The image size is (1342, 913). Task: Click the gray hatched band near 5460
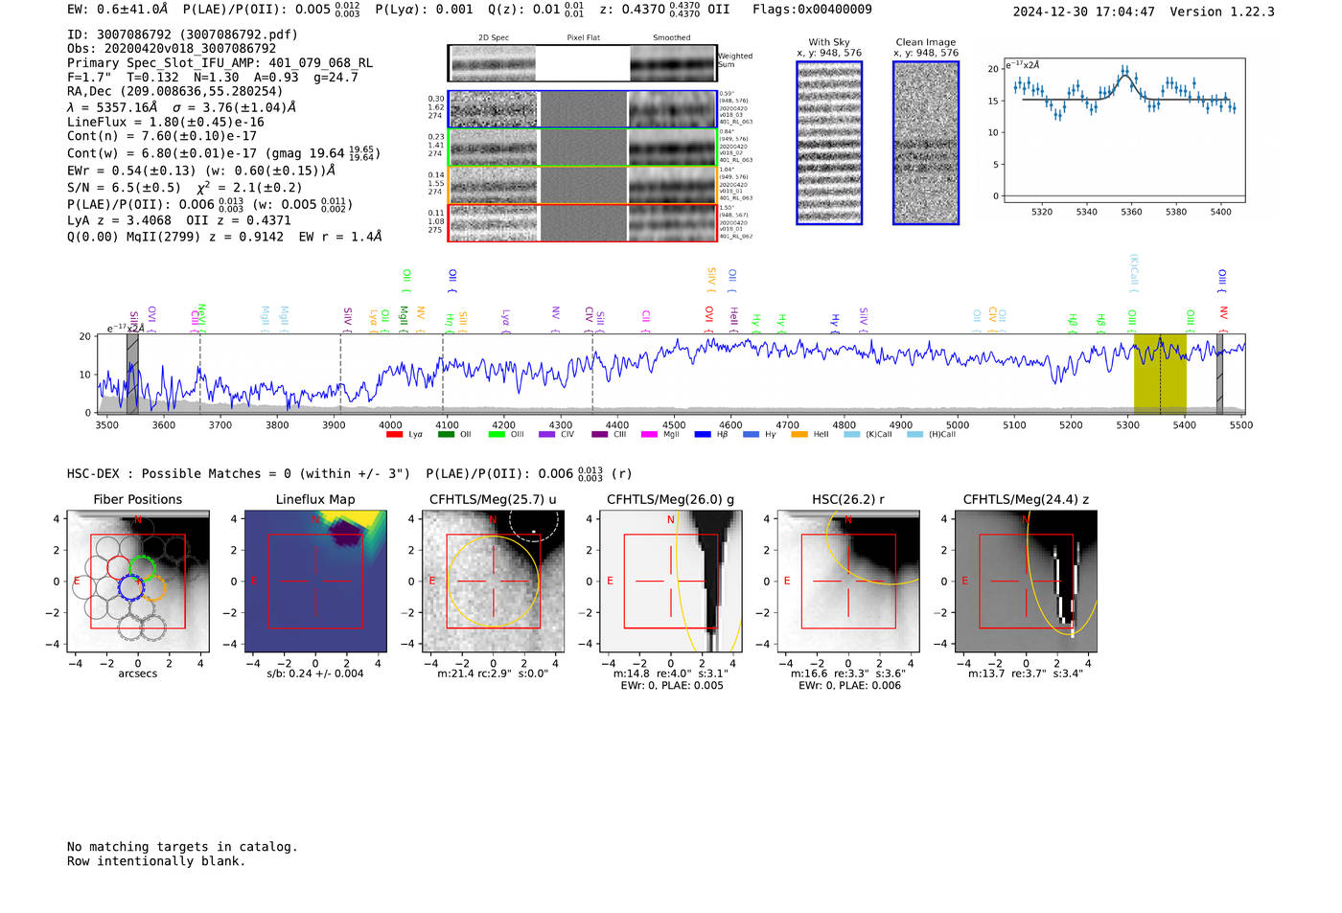tap(1219, 375)
